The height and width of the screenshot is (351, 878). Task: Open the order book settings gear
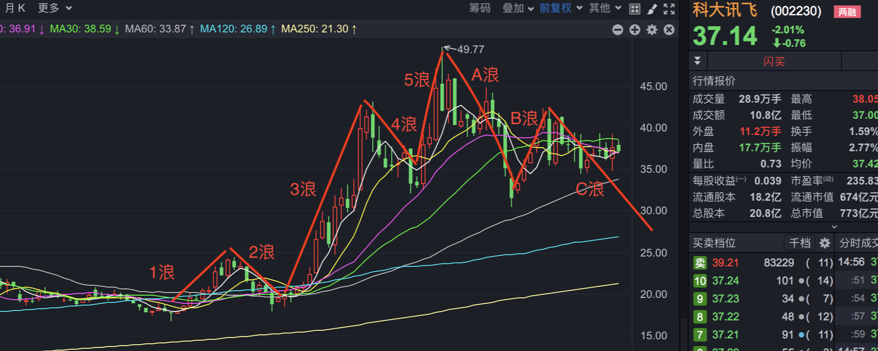coord(825,243)
